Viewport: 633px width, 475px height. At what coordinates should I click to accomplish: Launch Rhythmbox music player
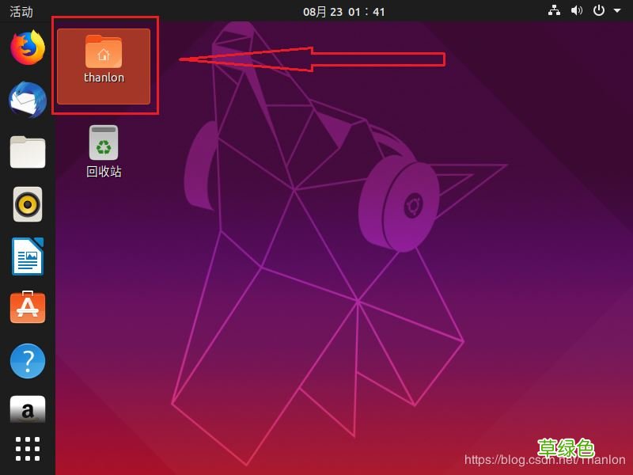(28, 204)
